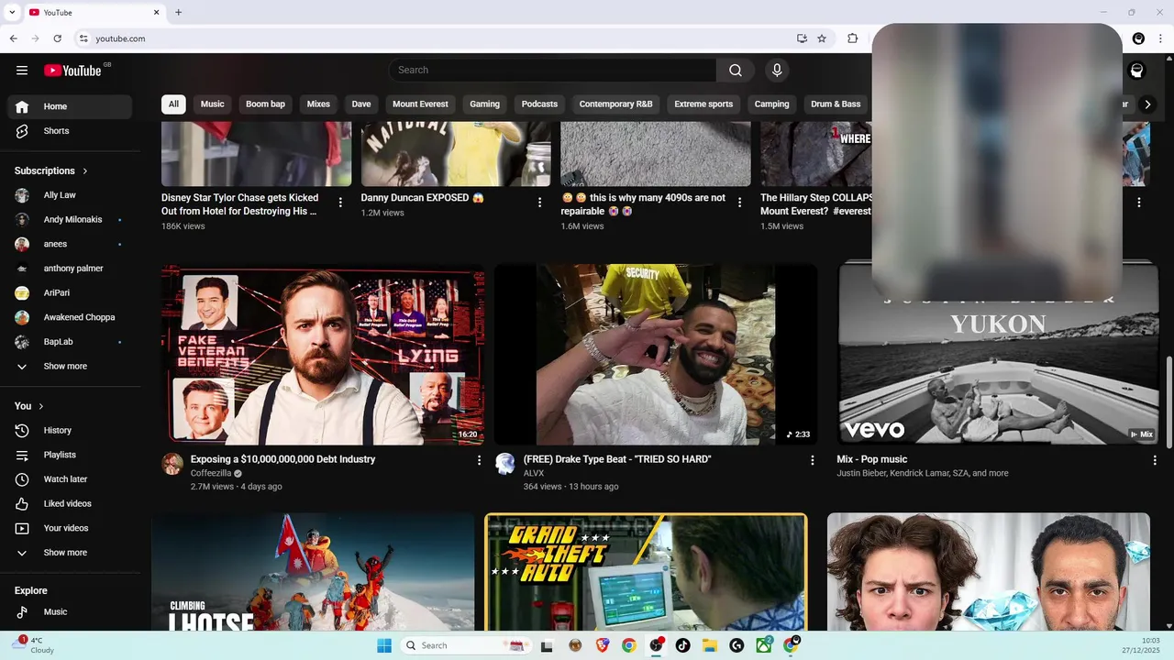Select the Gaming filter chip

(484, 104)
